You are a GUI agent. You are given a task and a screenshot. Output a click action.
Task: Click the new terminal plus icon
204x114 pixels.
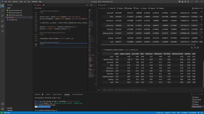tap(192, 94)
